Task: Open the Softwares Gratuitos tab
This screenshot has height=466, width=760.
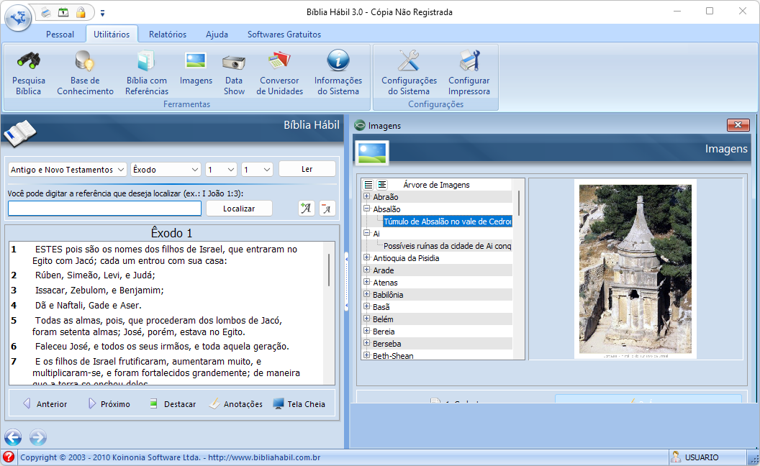Action: [284, 35]
